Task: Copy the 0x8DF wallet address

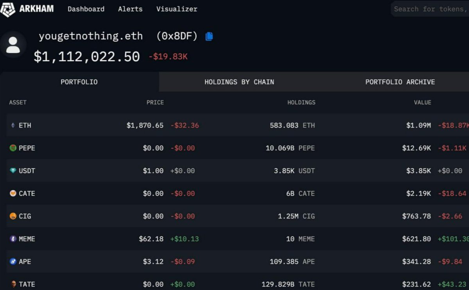Action: (209, 36)
